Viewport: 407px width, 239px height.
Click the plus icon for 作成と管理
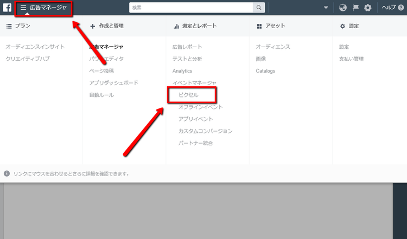pos(93,26)
